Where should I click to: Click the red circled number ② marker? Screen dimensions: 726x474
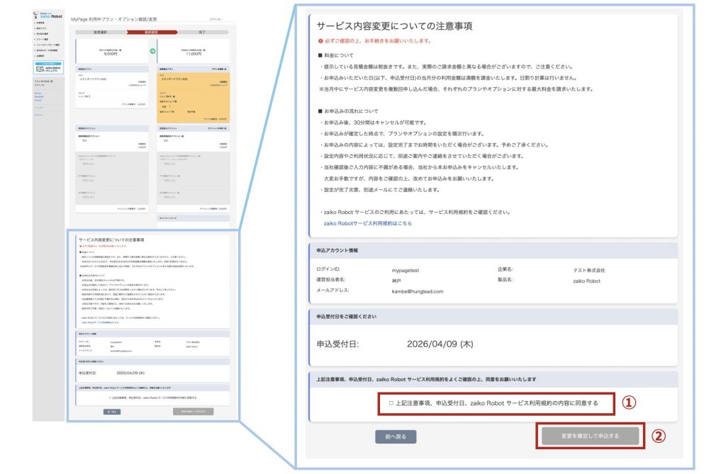[x=658, y=436]
